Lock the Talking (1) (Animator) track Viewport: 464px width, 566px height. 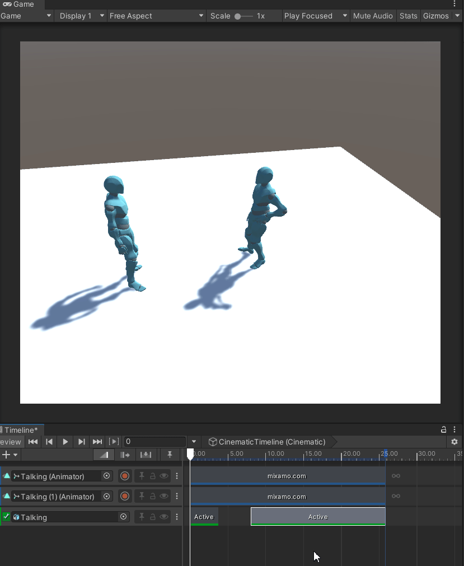(x=152, y=497)
